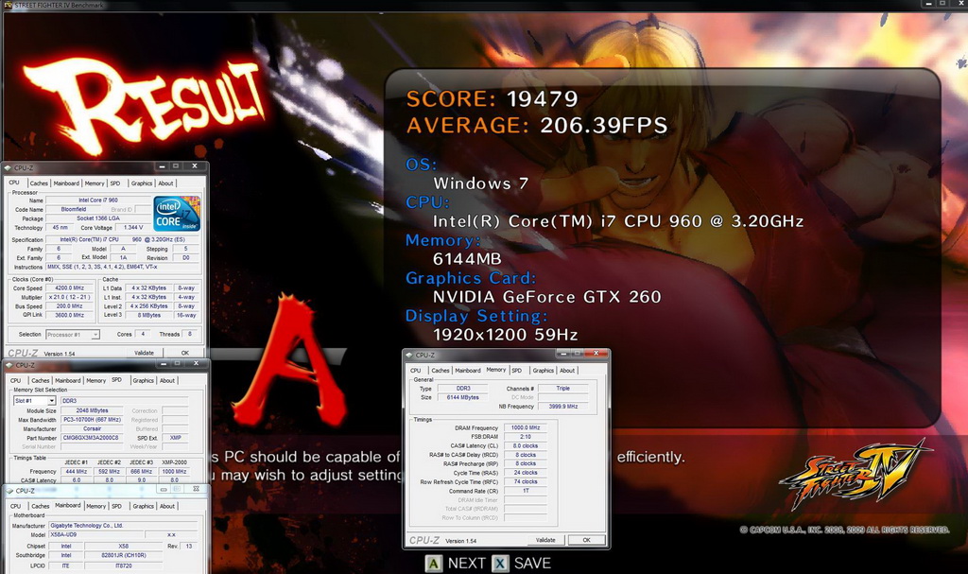Click the CPU-Z icon in Memory window title bar
This screenshot has height=574, width=968.
[x=410, y=356]
